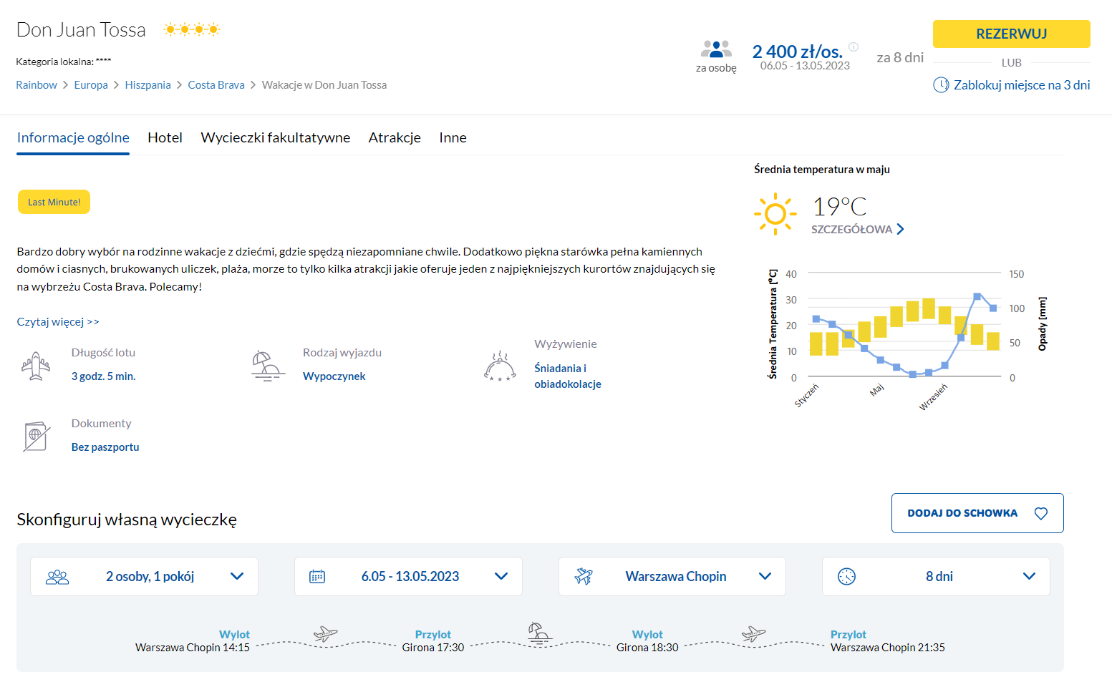Open the SZCZEGÓŁOWA weather details link

click(x=857, y=230)
